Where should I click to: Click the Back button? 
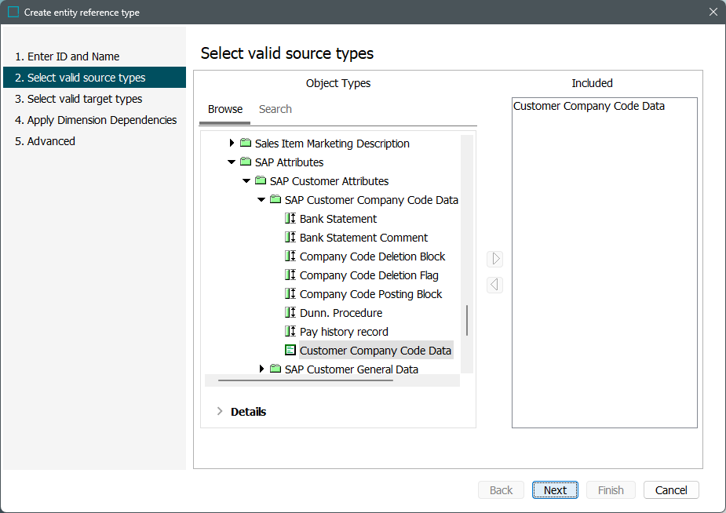[501, 490]
